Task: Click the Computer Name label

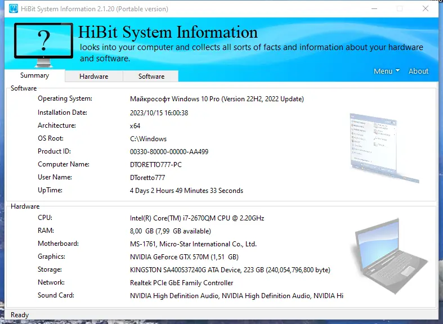Action: (x=64, y=164)
